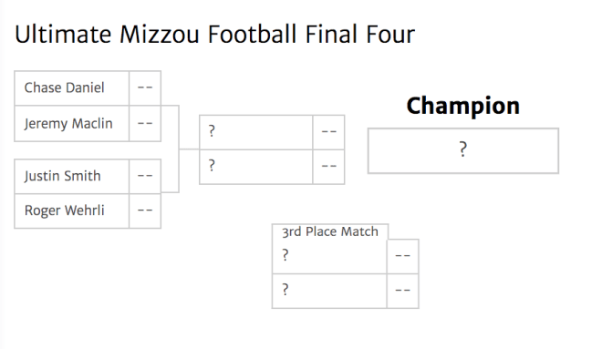Image resolution: width=602 pixels, height=349 pixels.
Task: Click the Ultimate Mizzou Football Final Four title
Action: click(215, 34)
